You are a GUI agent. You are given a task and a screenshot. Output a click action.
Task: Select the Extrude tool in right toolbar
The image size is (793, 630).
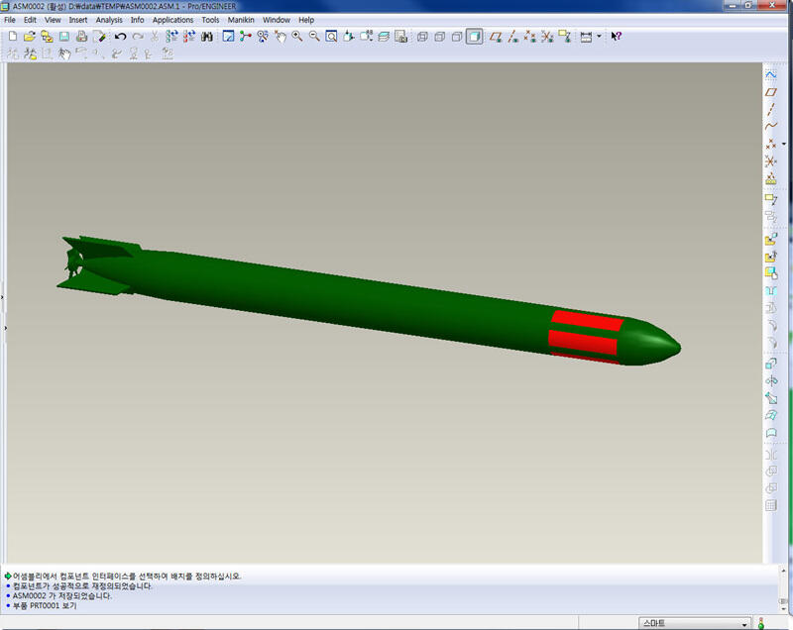tap(771, 308)
